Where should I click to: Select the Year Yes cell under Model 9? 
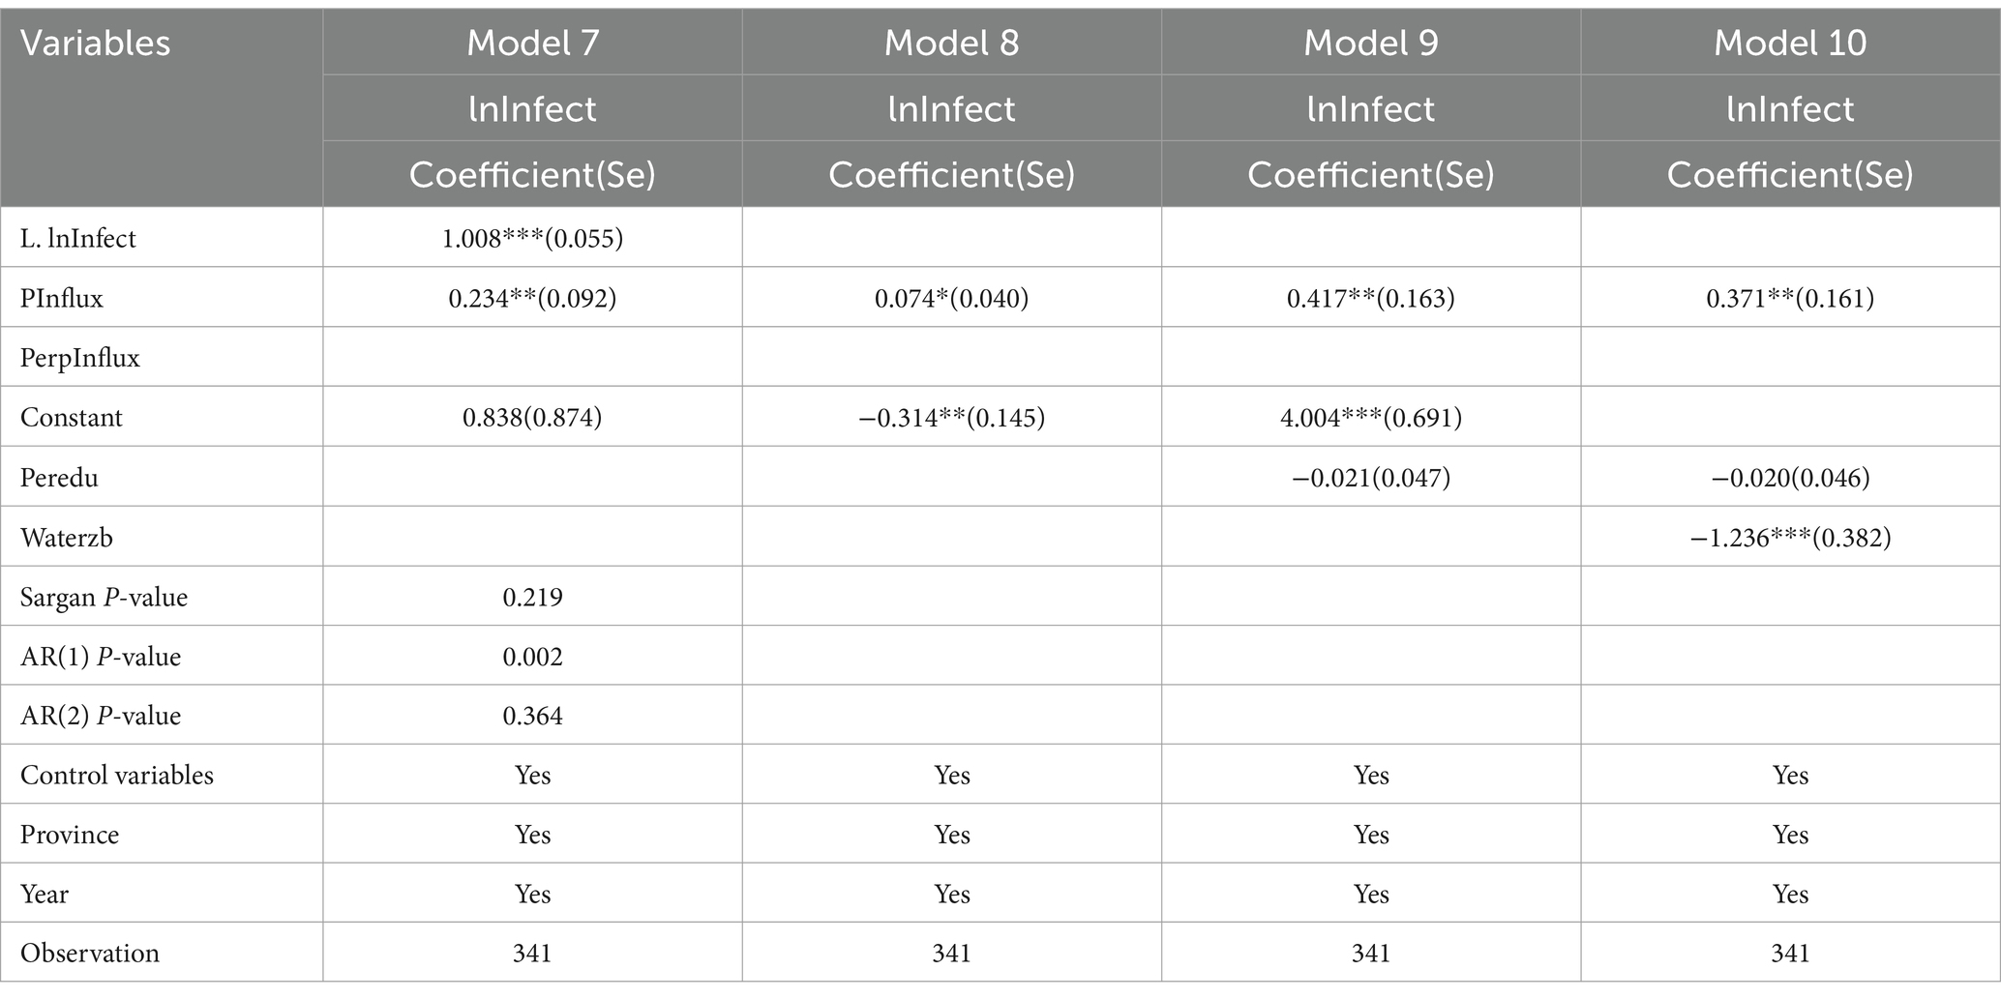(x=1370, y=894)
